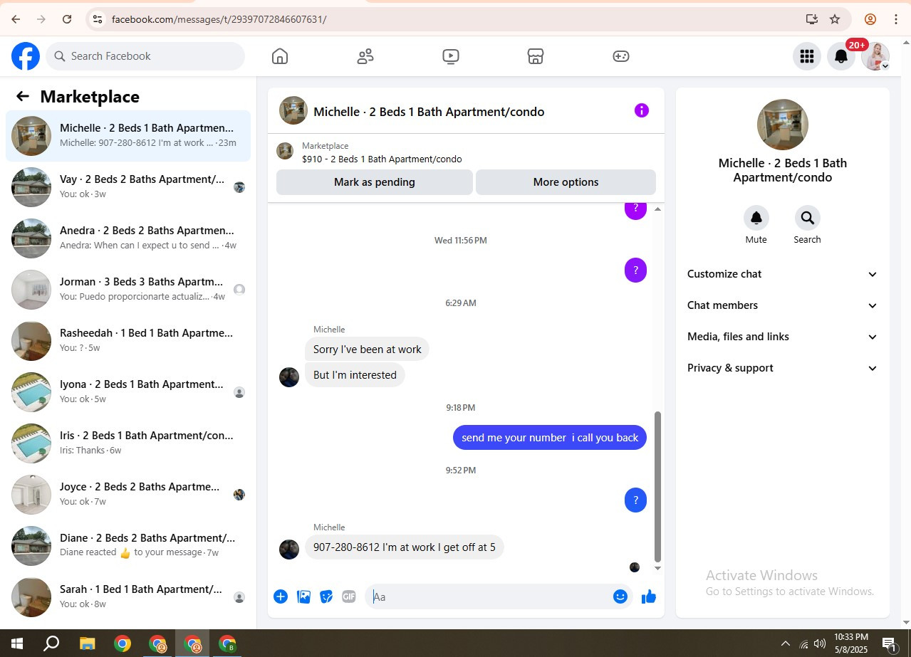
Task: Go back using the Marketplace arrow
Action: (x=23, y=97)
